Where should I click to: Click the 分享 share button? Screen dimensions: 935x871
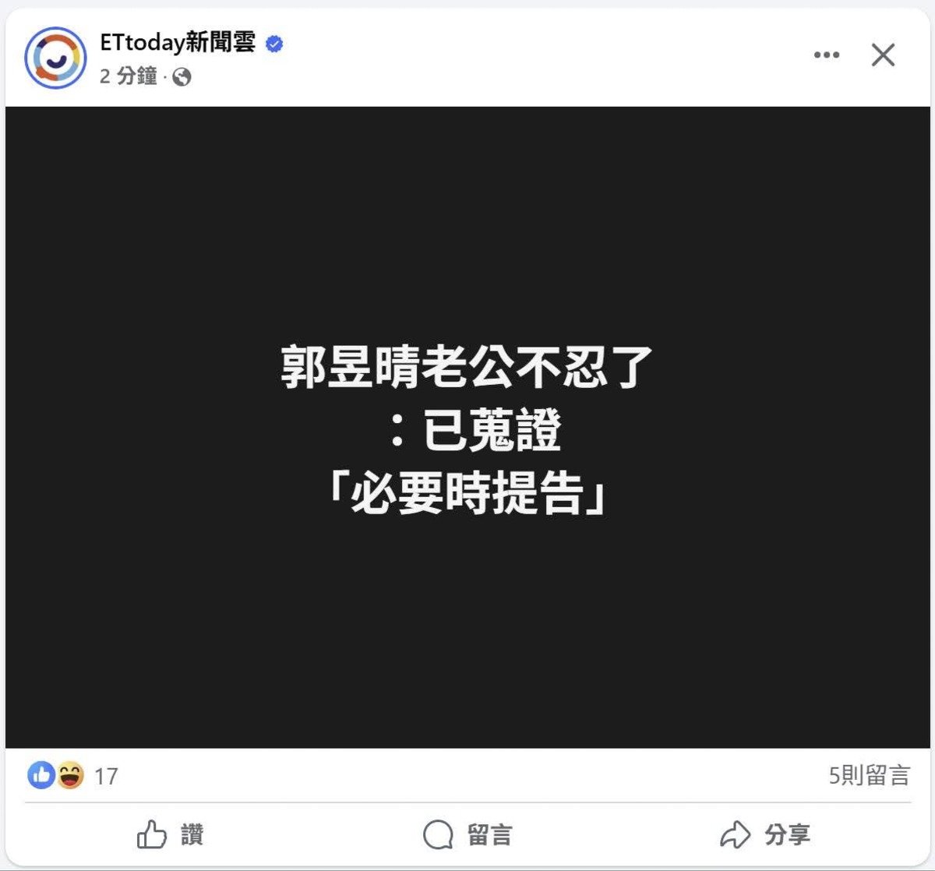(764, 835)
